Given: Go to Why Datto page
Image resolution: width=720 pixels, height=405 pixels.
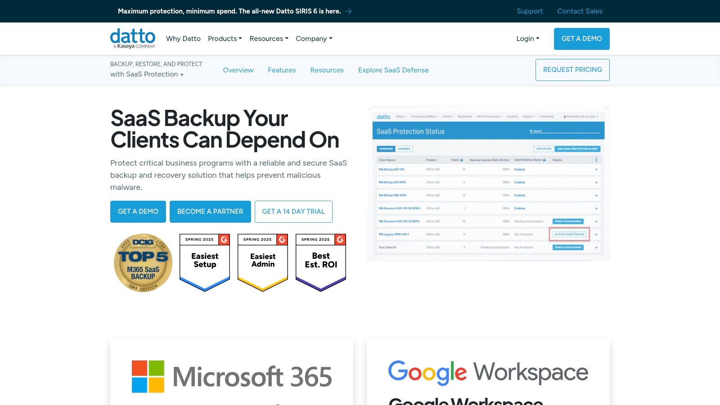Looking at the screenshot, I should click(183, 39).
